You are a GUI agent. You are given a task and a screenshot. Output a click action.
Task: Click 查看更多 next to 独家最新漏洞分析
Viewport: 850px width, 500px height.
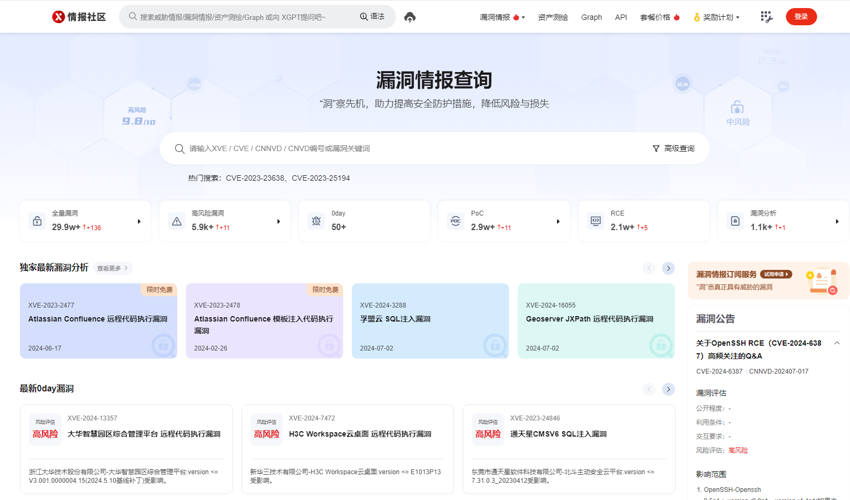click(x=113, y=268)
